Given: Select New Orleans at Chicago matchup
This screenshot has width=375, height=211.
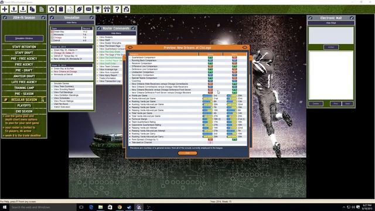Looking at the screenshot, I should (65, 72).
